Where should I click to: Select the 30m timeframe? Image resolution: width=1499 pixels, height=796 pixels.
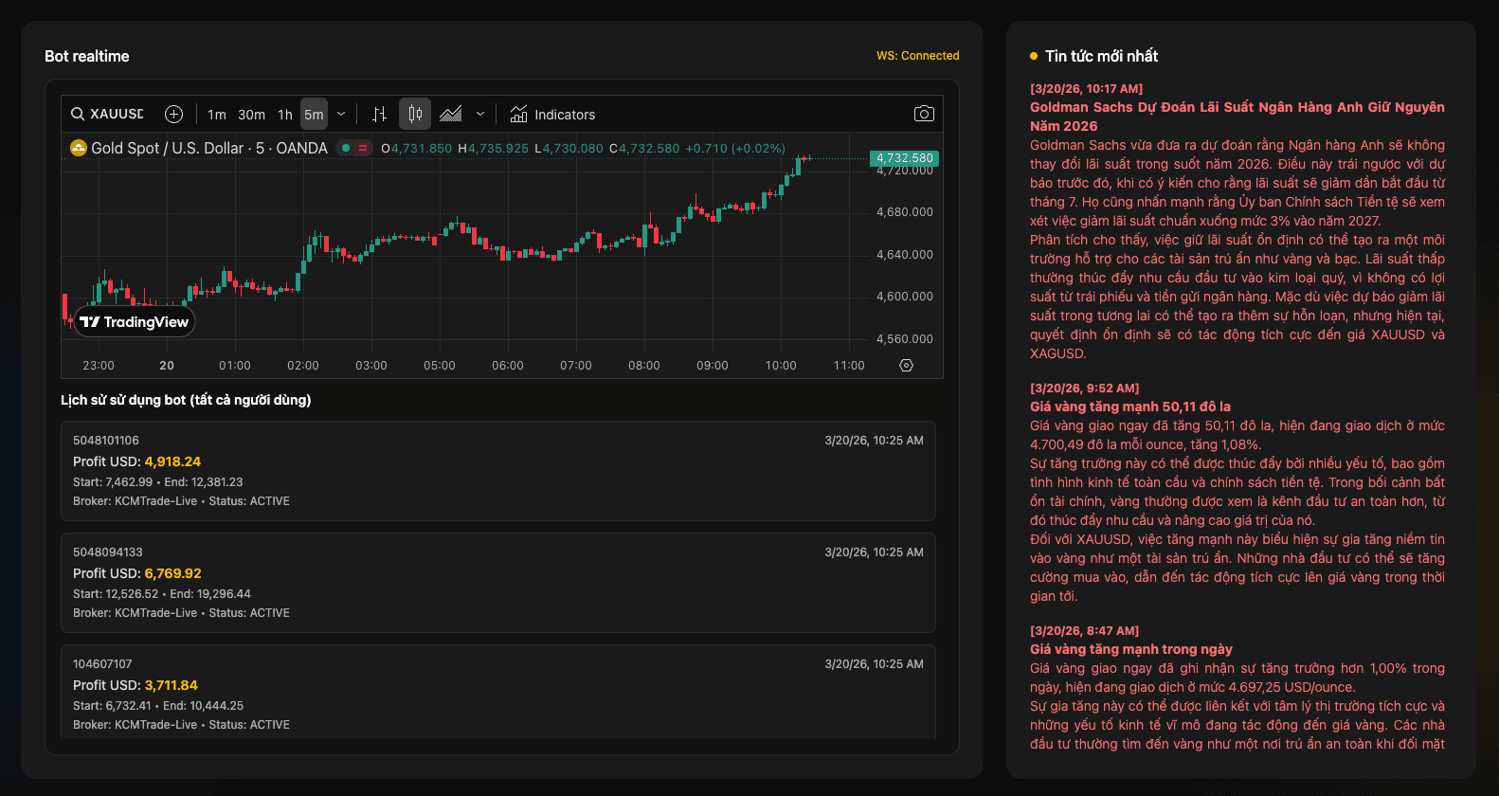(x=251, y=115)
